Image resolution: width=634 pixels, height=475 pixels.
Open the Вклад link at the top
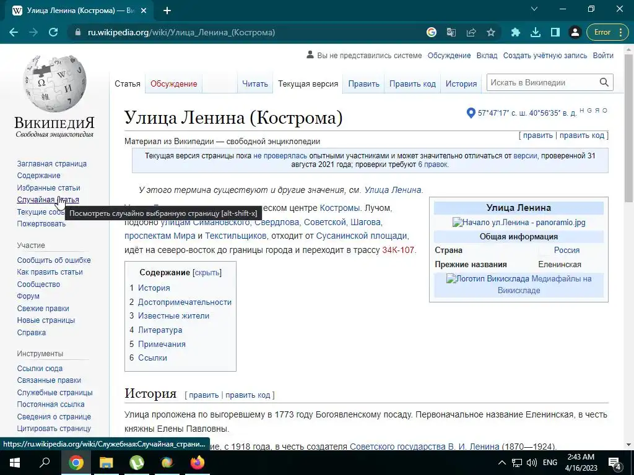[x=487, y=55]
